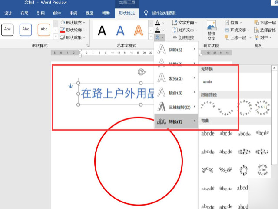278x209 pixels.
Task: Open the 设计 ribbon tab
Action: (x=8, y=13)
